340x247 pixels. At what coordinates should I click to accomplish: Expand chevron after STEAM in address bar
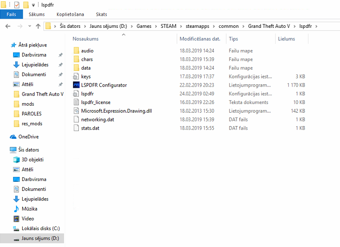(181, 27)
